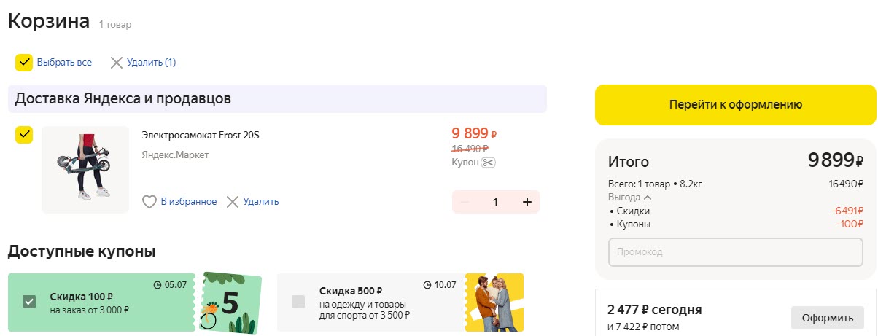Click the X icon beside Удалить (1)
Image resolution: width=878 pixels, height=336 pixels.
[117, 63]
